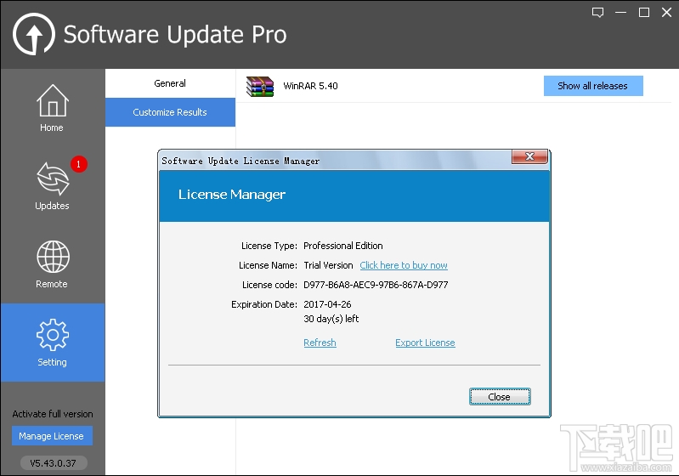Select the Customize Results tab
Image resolution: width=679 pixels, height=476 pixels.
(170, 112)
